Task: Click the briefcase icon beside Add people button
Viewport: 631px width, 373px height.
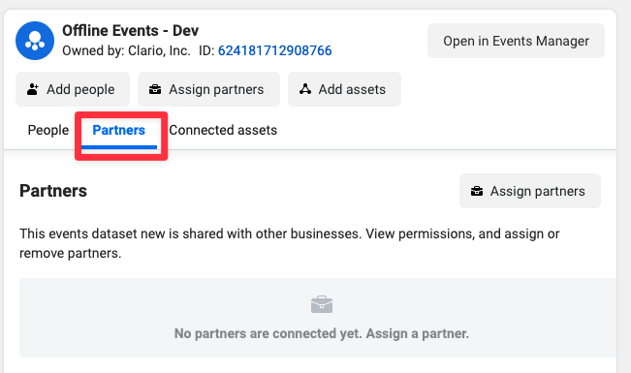Action: coord(155,89)
